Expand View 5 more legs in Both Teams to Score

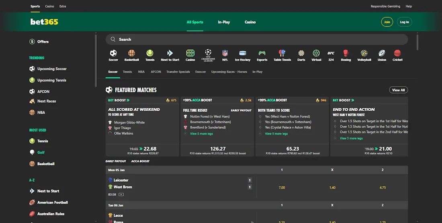pos(276,134)
